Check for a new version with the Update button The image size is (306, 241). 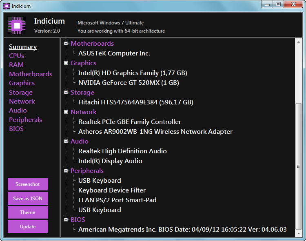[x=28, y=227]
